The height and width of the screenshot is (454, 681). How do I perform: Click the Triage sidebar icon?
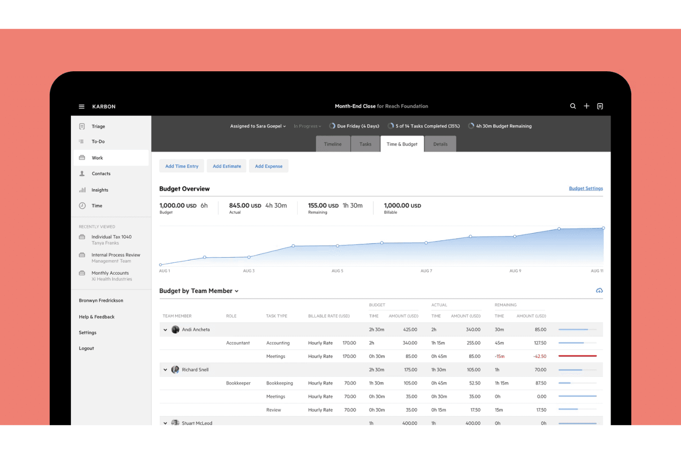82,126
